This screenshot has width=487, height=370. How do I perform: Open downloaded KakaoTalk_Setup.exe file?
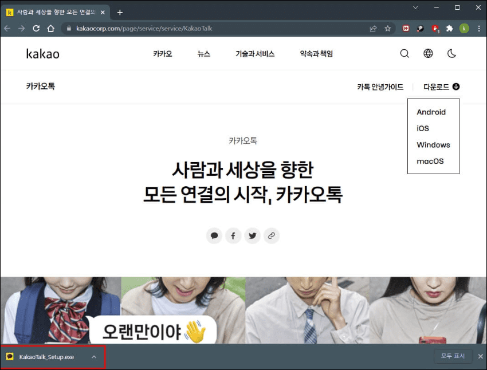pyautogui.click(x=46, y=357)
